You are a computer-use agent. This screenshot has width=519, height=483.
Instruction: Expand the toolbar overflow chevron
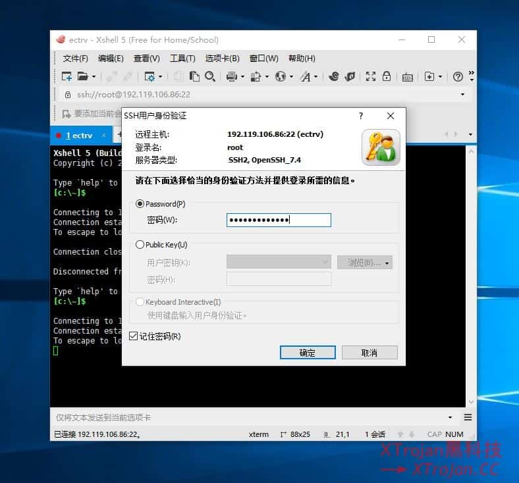472,76
